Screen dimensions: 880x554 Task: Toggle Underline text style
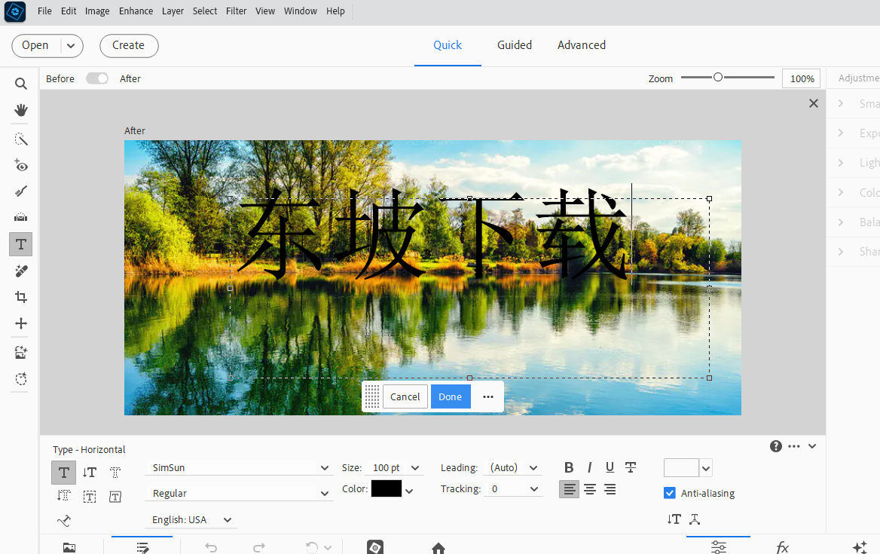(x=610, y=467)
